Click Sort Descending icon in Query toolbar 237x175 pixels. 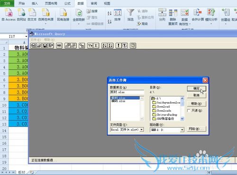[110, 45]
